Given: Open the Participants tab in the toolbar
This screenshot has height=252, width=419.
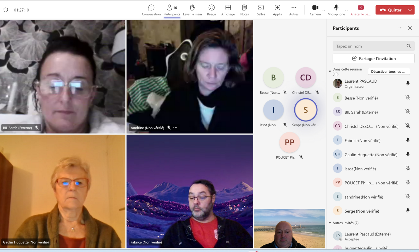Looking at the screenshot, I should (172, 10).
